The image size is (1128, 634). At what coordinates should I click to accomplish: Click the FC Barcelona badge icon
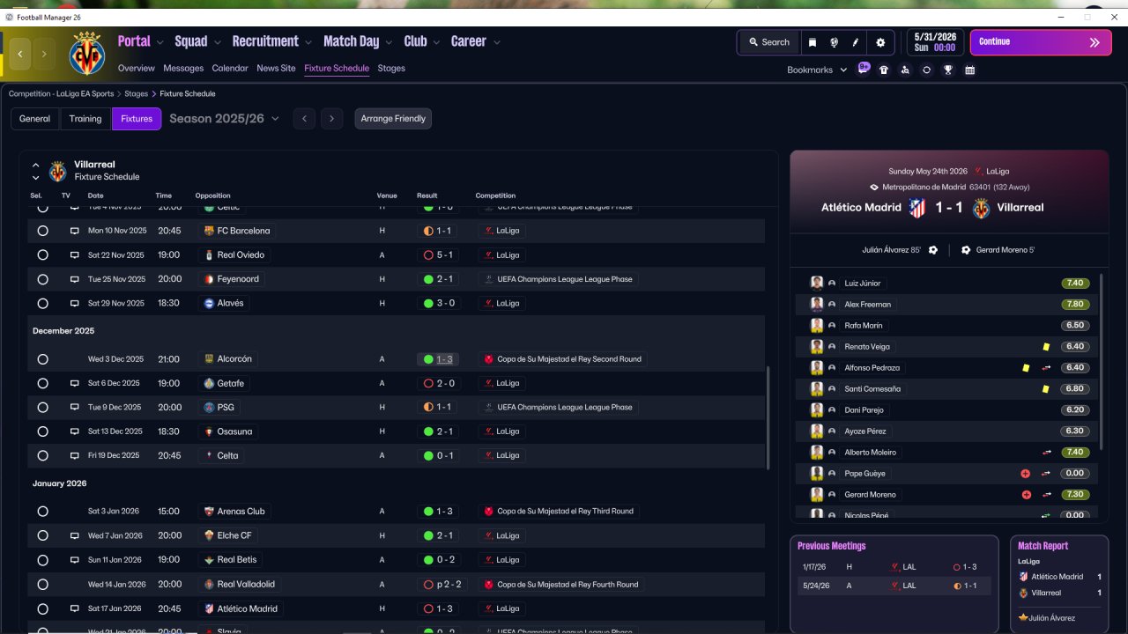209,231
